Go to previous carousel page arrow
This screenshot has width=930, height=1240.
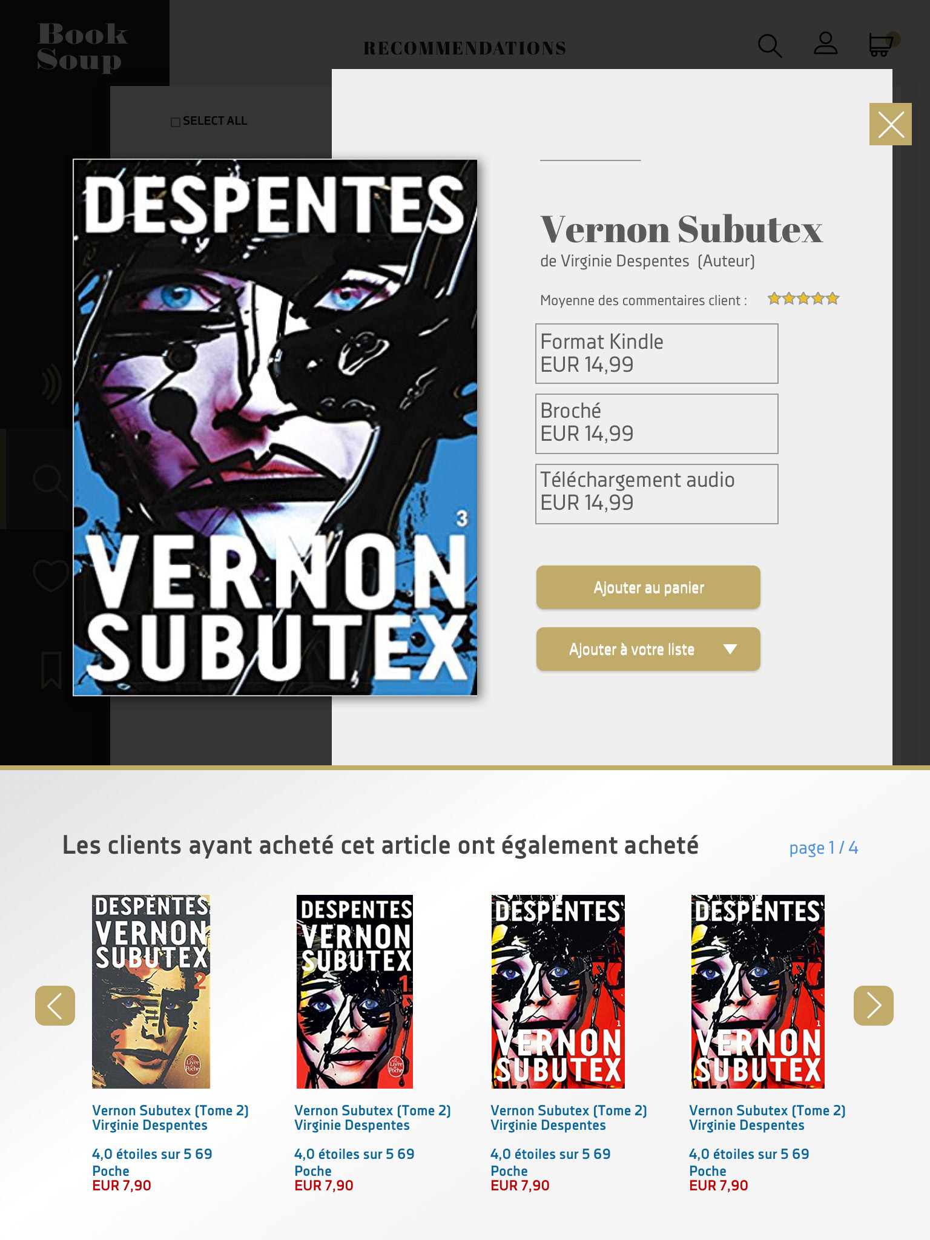tap(55, 1006)
